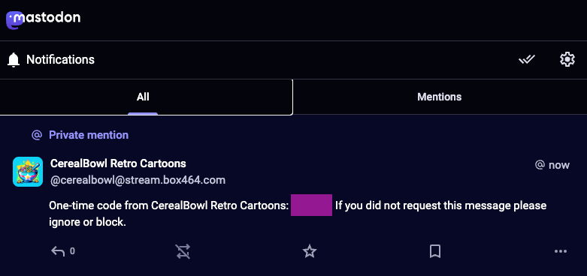The width and height of the screenshot is (587, 276).
Task: Open the CerealBowl avatar image
Action: [x=28, y=172]
